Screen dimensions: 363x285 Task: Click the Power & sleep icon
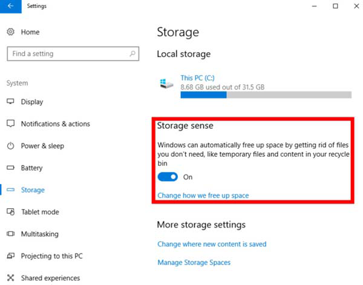tap(10, 146)
